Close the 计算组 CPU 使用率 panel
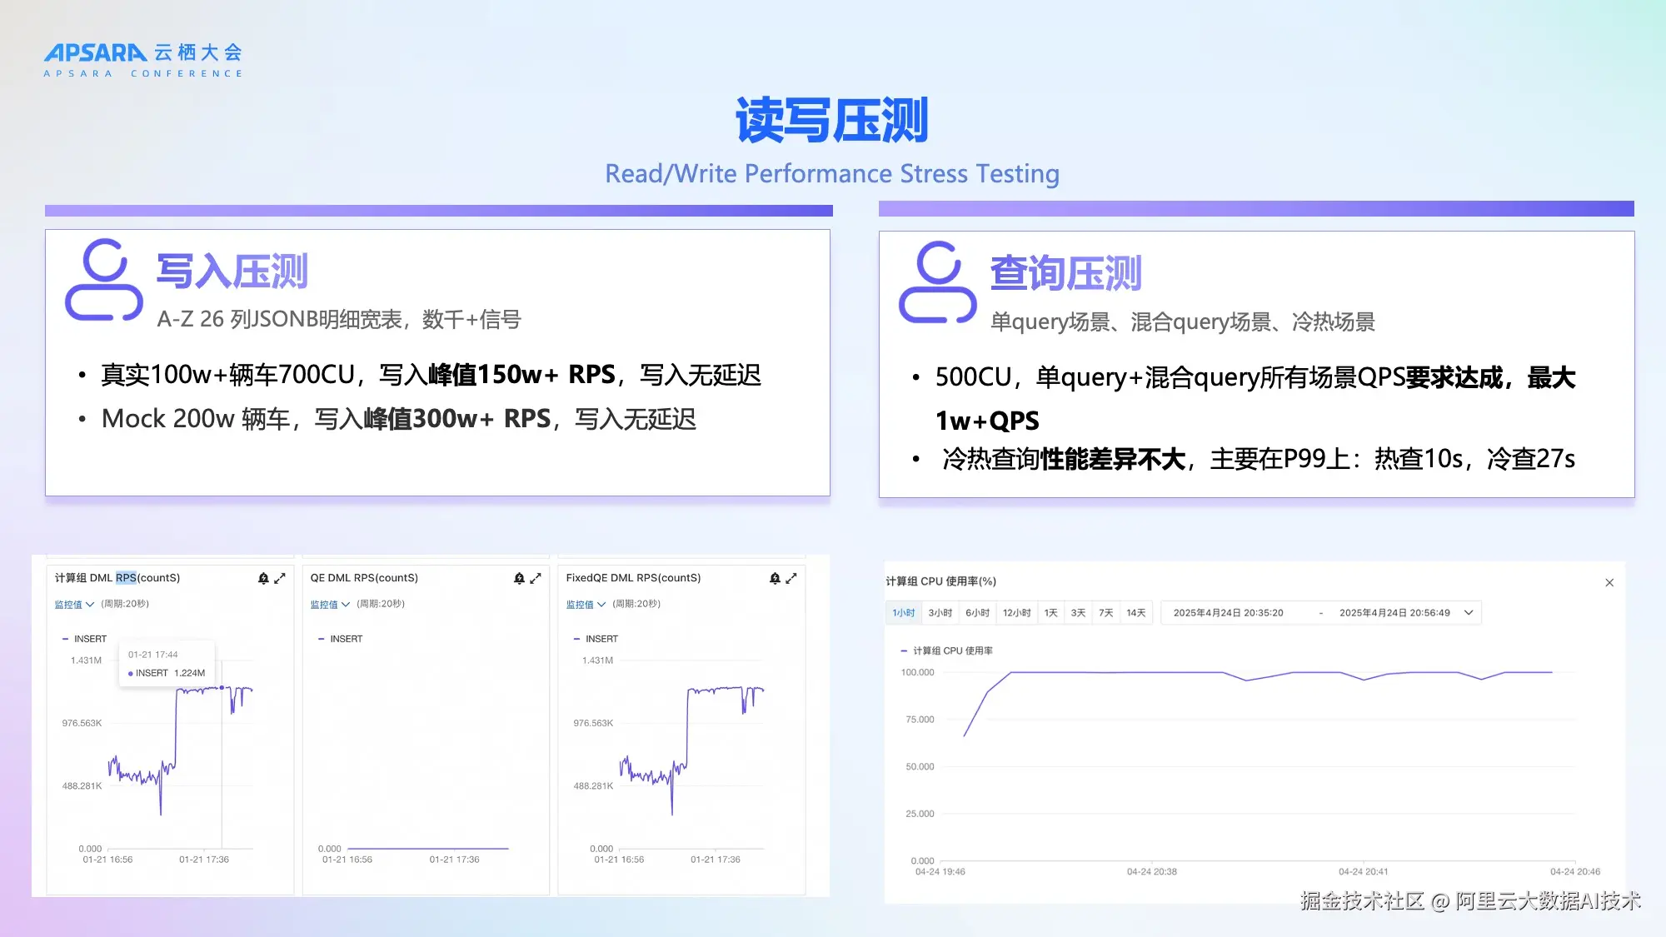 (1609, 583)
